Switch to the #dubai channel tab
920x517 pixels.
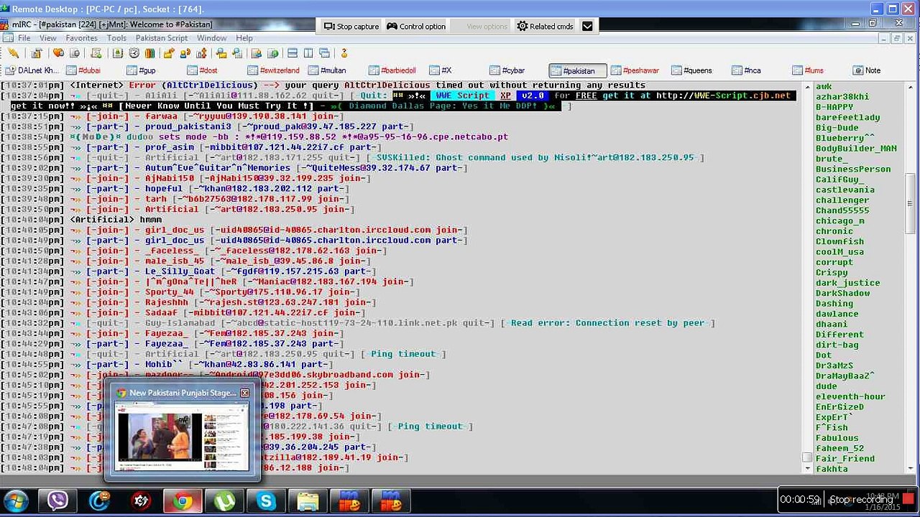click(84, 70)
